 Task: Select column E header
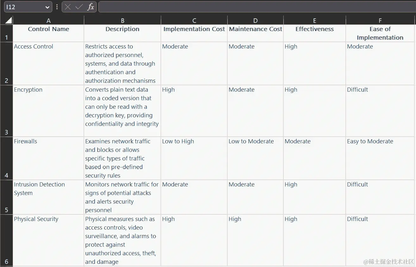(315, 21)
